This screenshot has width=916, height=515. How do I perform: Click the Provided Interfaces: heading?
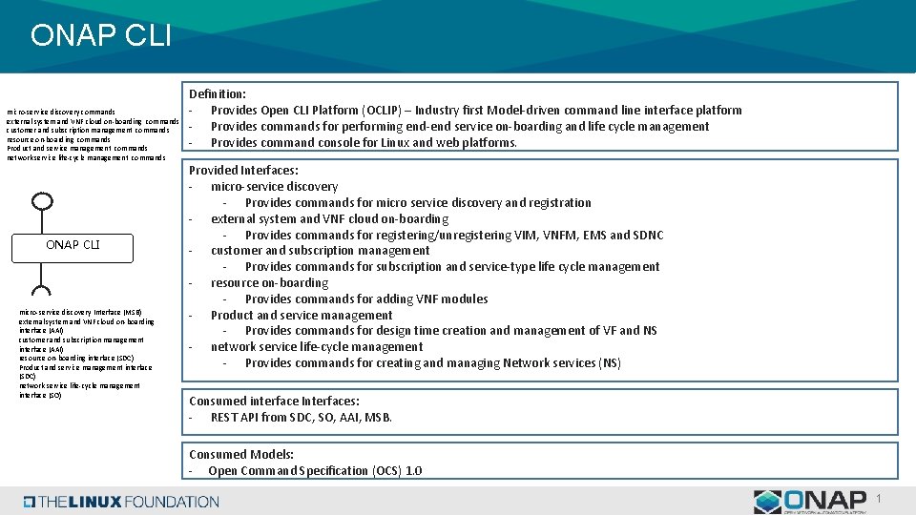243,171
